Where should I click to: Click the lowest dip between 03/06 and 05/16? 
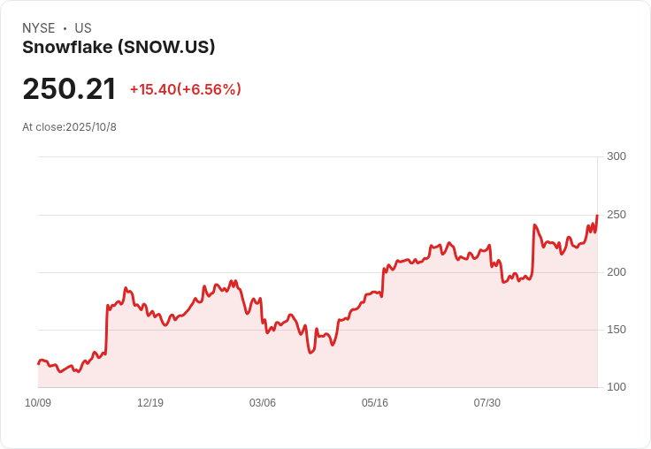[310, 353]
